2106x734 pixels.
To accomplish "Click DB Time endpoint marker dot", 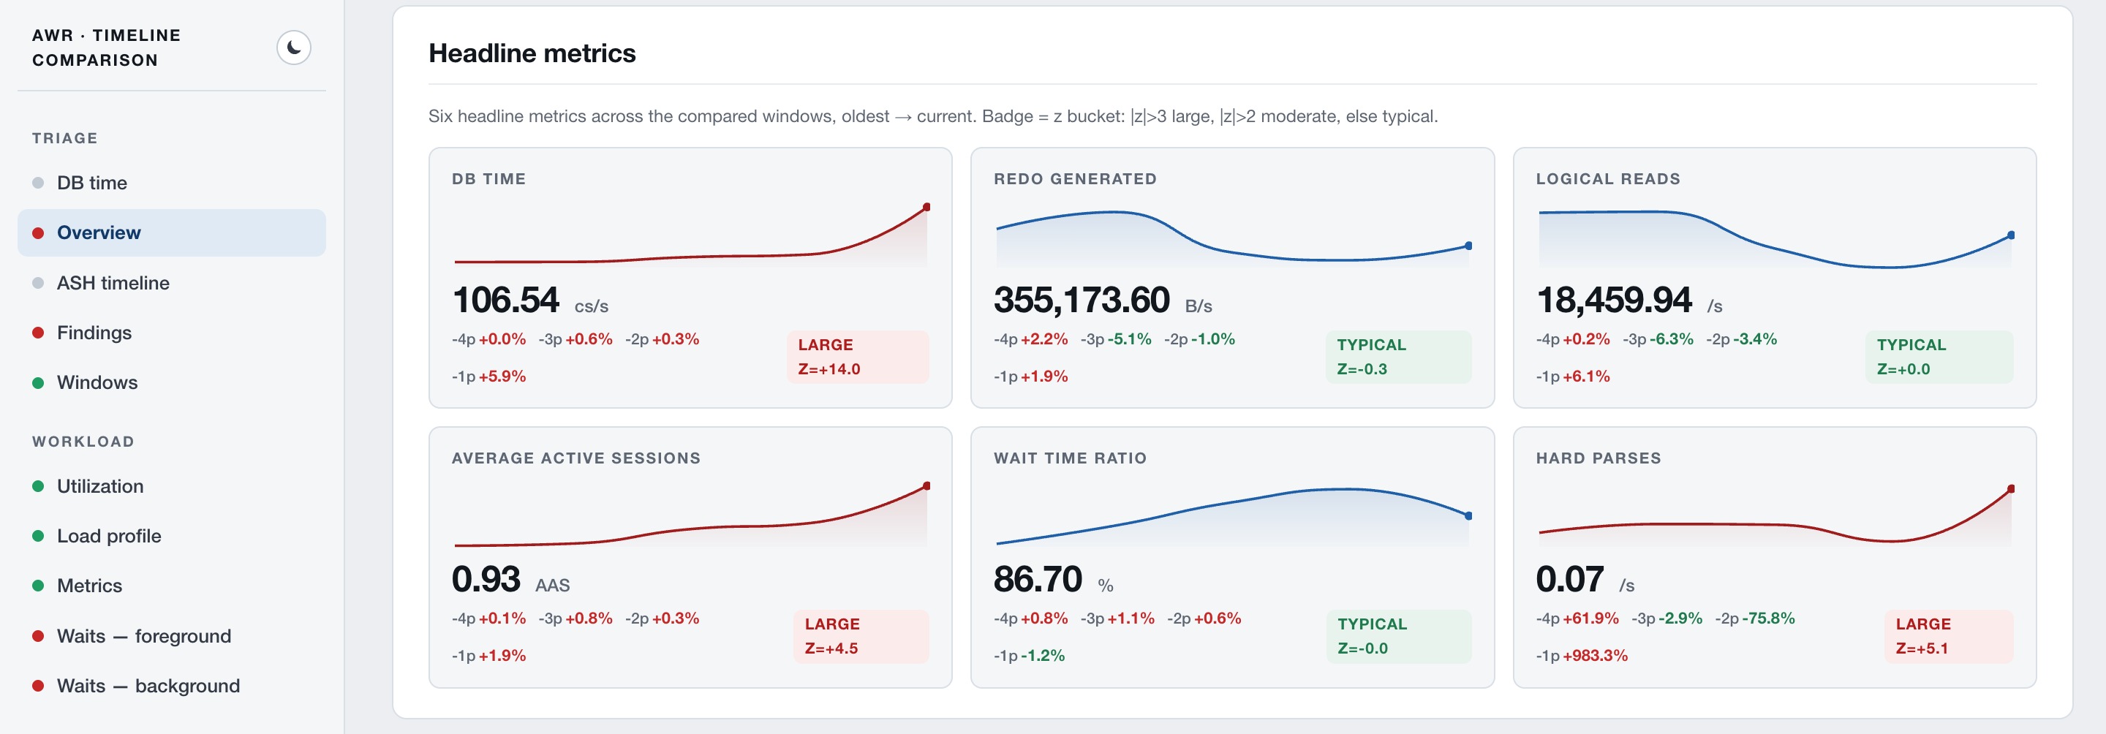I will pos(926,207).
